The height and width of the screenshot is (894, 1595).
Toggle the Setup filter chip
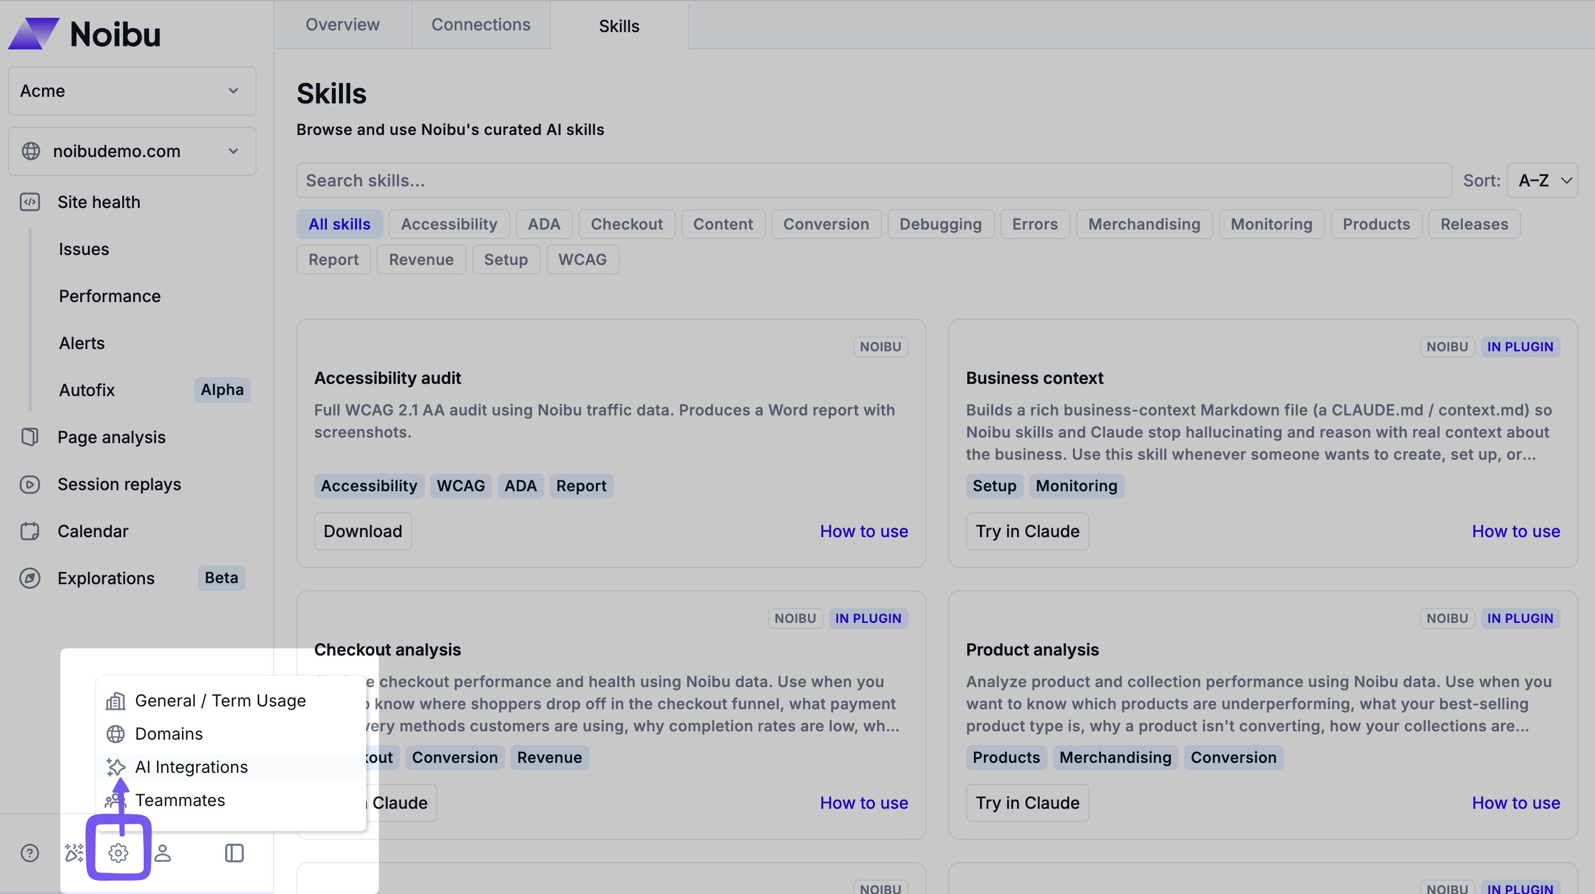[506, 259]
